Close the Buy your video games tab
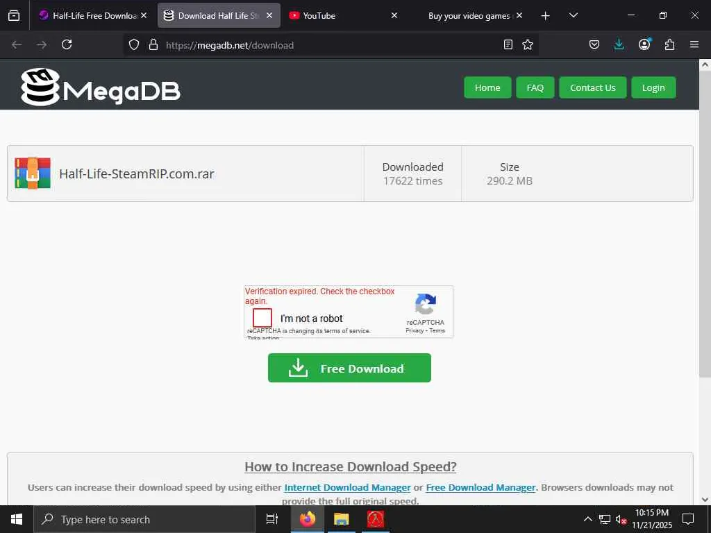Image resolution: width=711 pixels, height=533 pixels. click(519, 15)
